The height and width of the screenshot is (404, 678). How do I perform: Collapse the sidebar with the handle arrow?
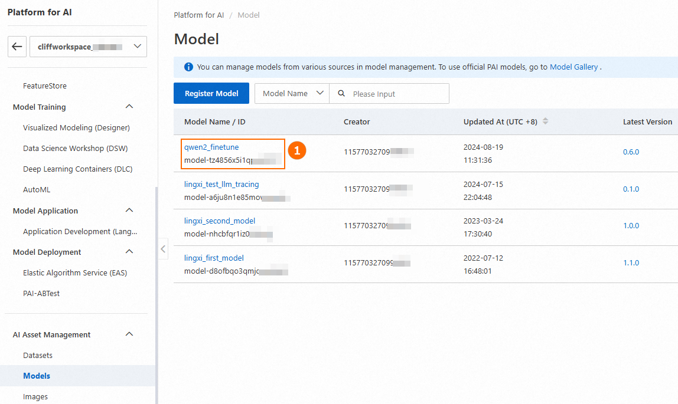point(164,249)
